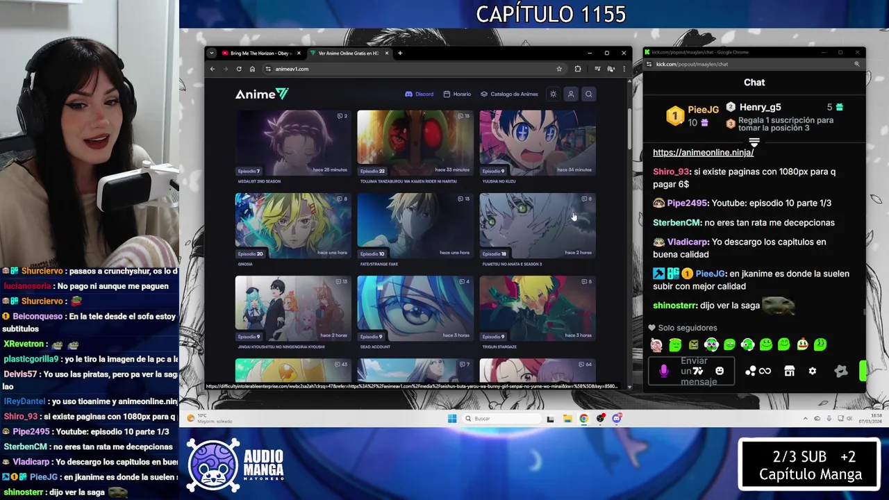Go forward in the browser
Viewport: 889px width, 500px height.
(225, 69)
